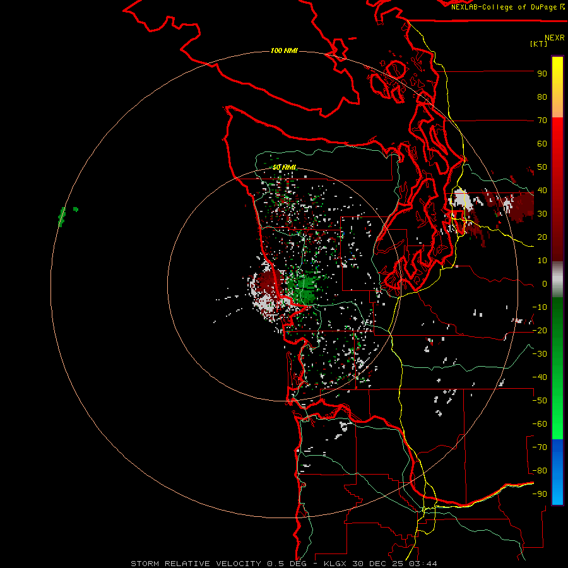Screen dimensions: 568x568
Task: Click the NEXLAB-College of DuPage label
Action: [507, 7]
